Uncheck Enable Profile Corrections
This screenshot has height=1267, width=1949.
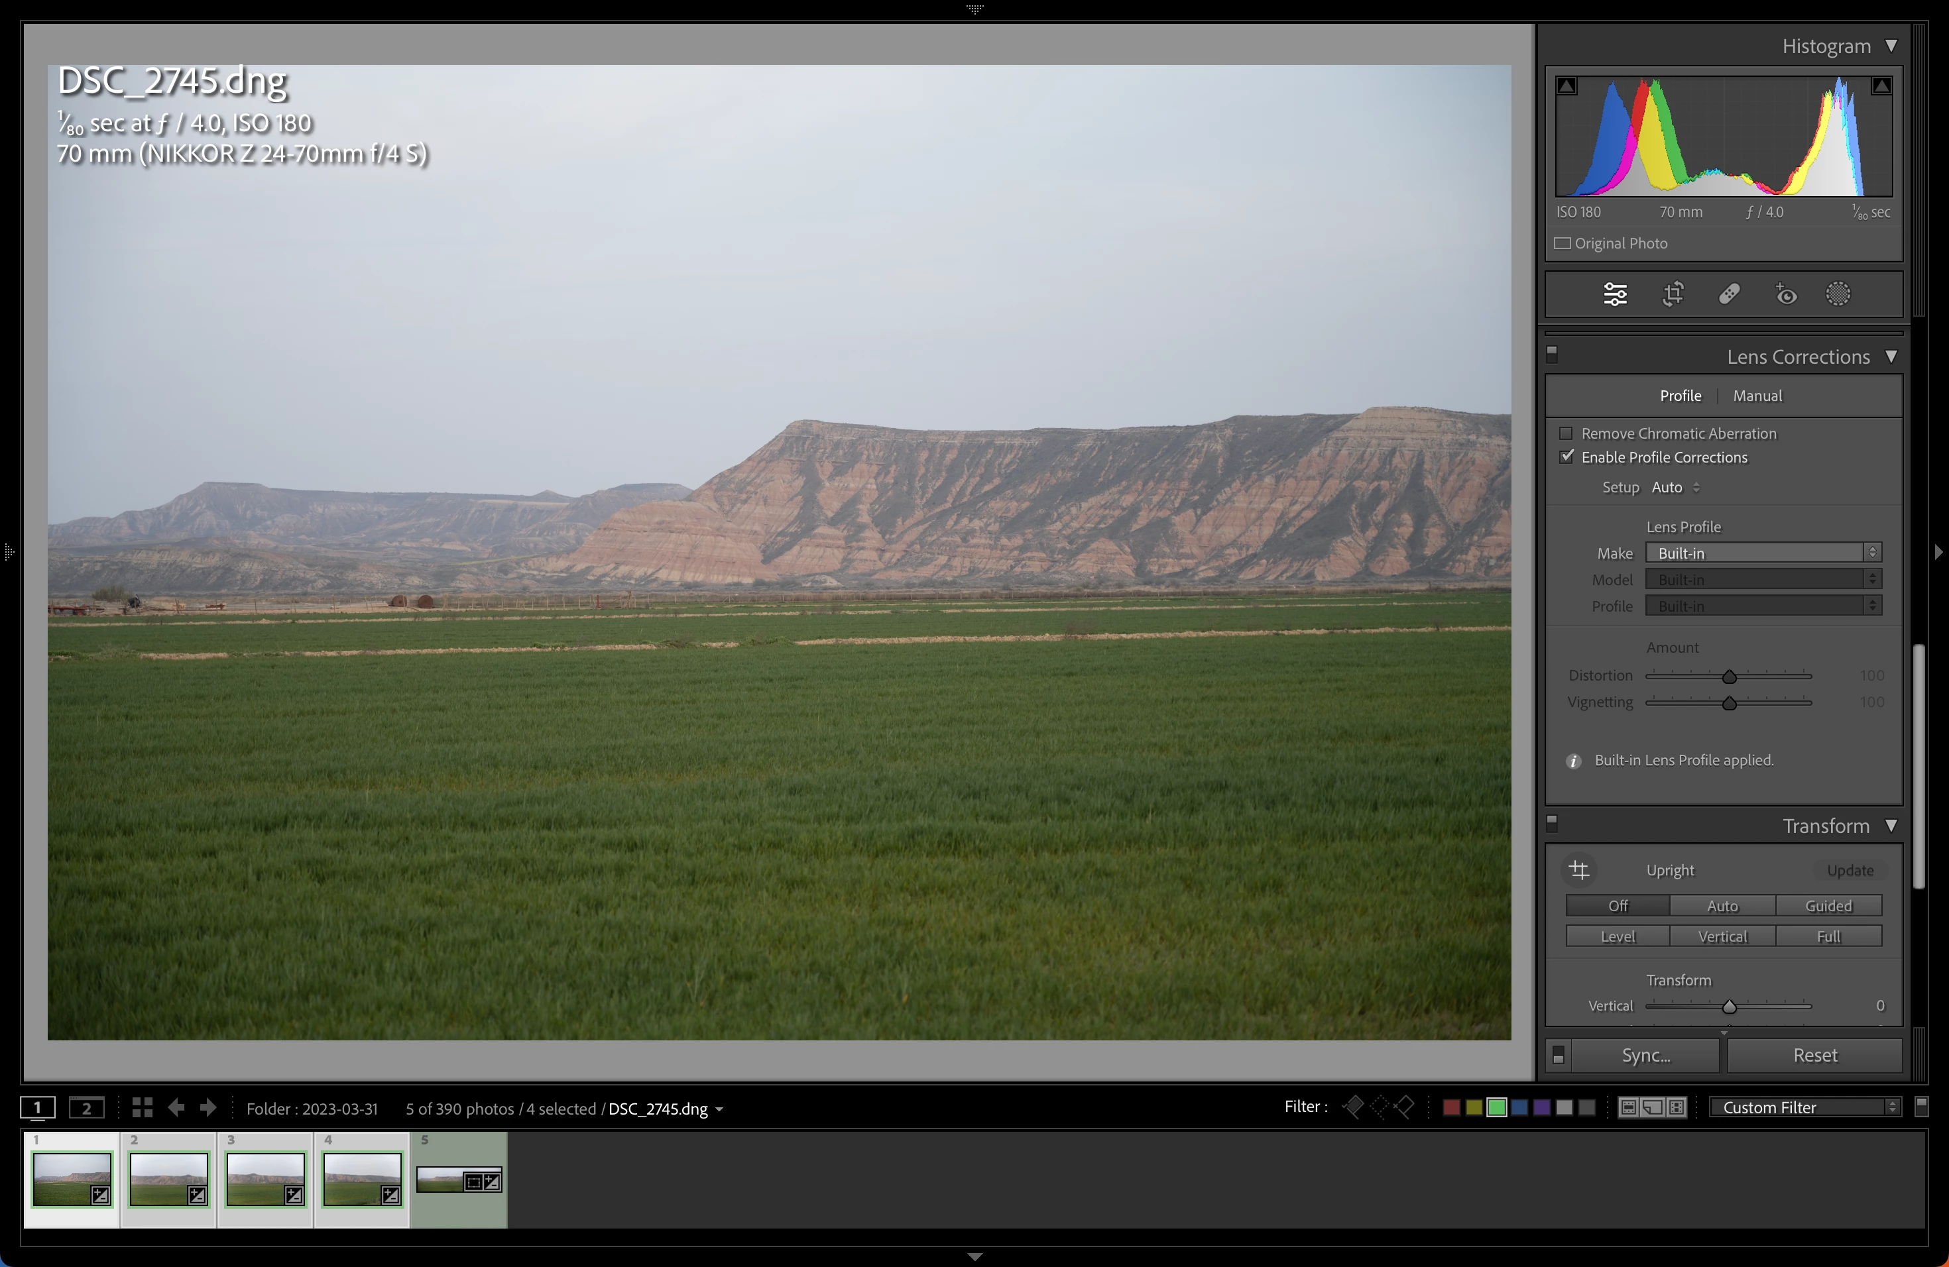(x=1566, y=457)
